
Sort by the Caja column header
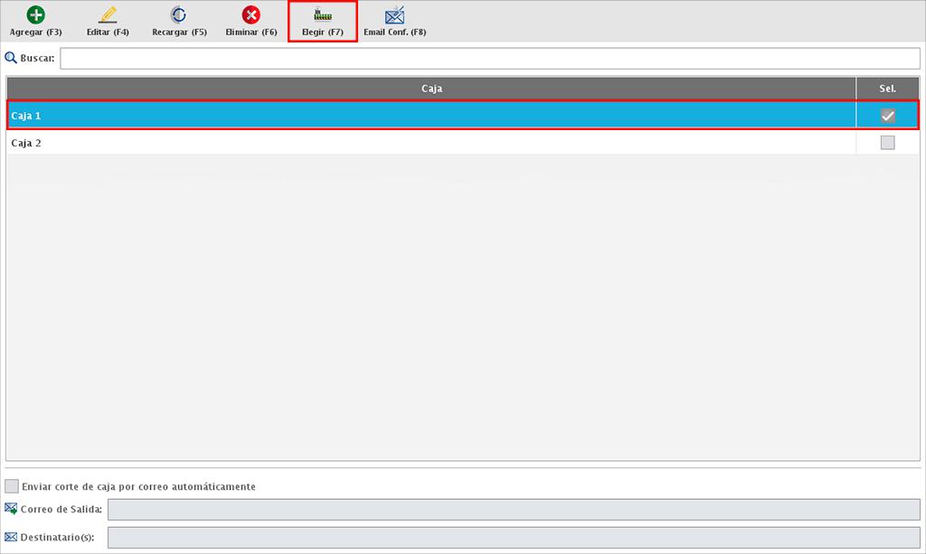click(431, 89)
